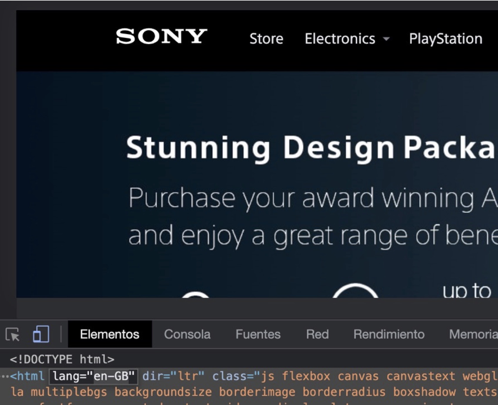Click the dir="ltr" attribute

(173, 376)
